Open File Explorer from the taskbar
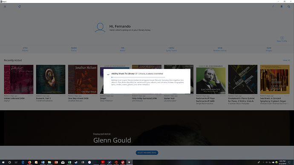The height and width of the screenshot is (165, 294). click(x=49, y=162)
